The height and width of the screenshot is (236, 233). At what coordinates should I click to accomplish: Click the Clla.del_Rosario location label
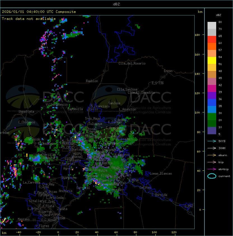(x=132, y=63)
